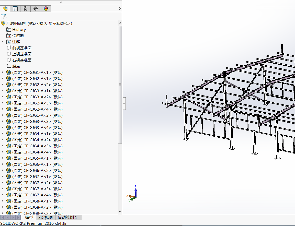Screen dimensions: 295x226
Task: Click the filter funnel icon
Action: (x=4, y=17)
